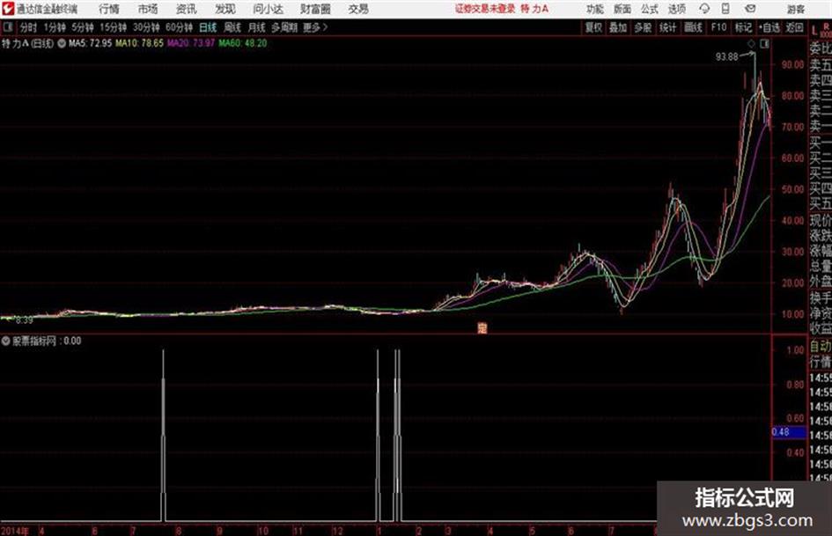The width and height of the screenshot is (832, 536).
Task: Open the 问小达 menu
Action: pyautogui.click(x=268, y=9)
